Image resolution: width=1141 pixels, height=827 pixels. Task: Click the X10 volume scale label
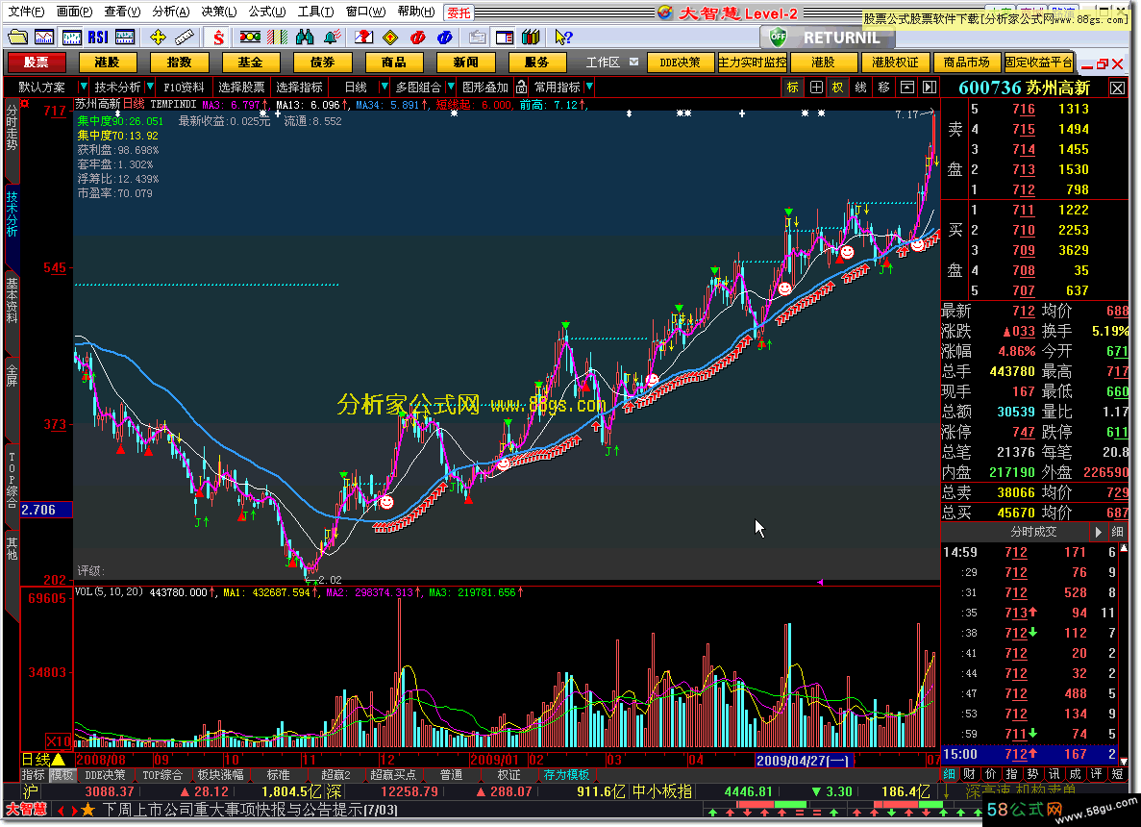point(59,741)
